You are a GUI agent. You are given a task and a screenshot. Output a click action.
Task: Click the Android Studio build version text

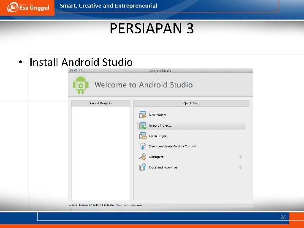(x=92, y=205)
